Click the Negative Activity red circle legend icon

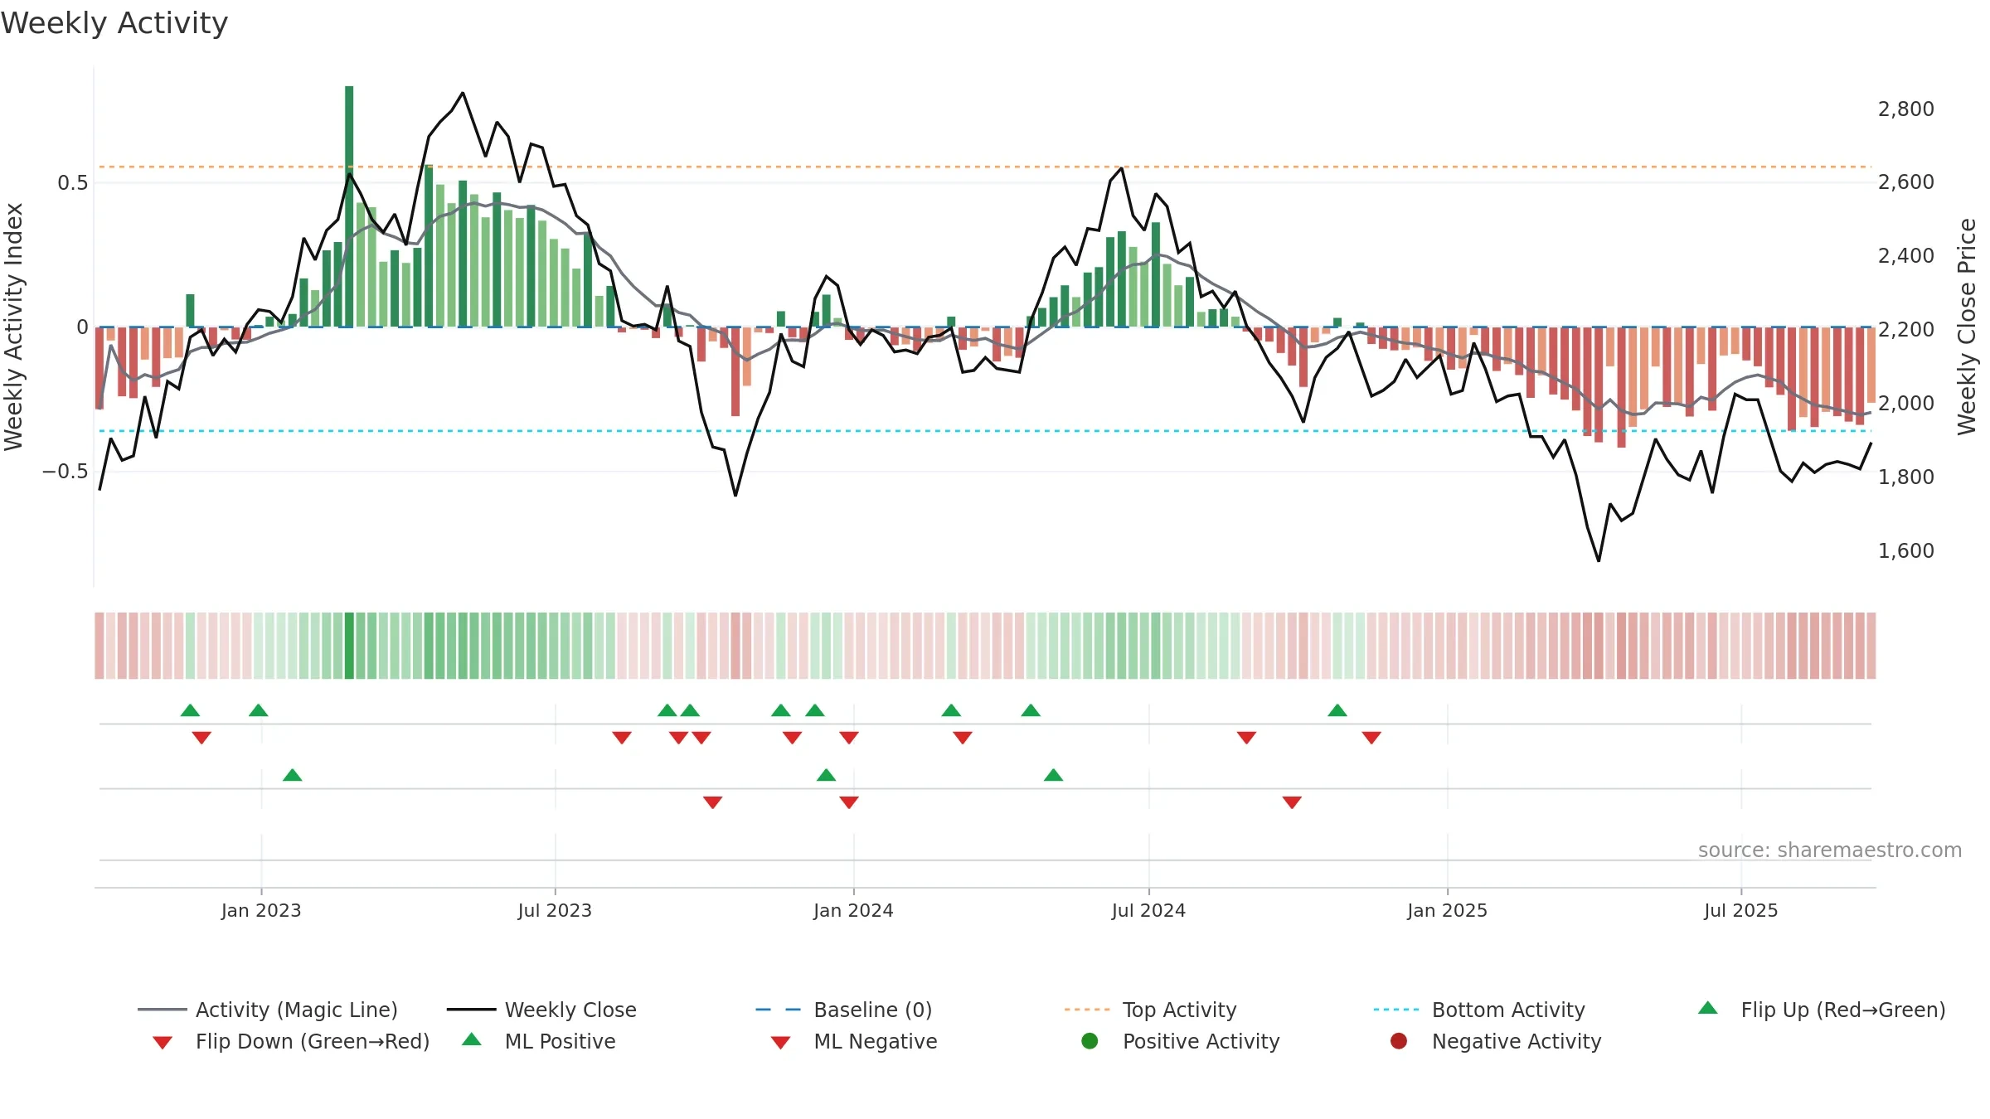[x=1399, y=1041]
